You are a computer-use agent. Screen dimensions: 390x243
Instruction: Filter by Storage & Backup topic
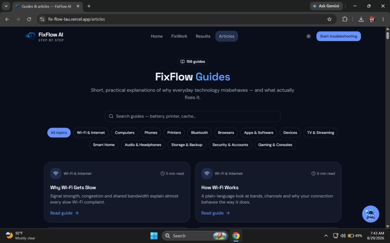(x=187, y=145)
